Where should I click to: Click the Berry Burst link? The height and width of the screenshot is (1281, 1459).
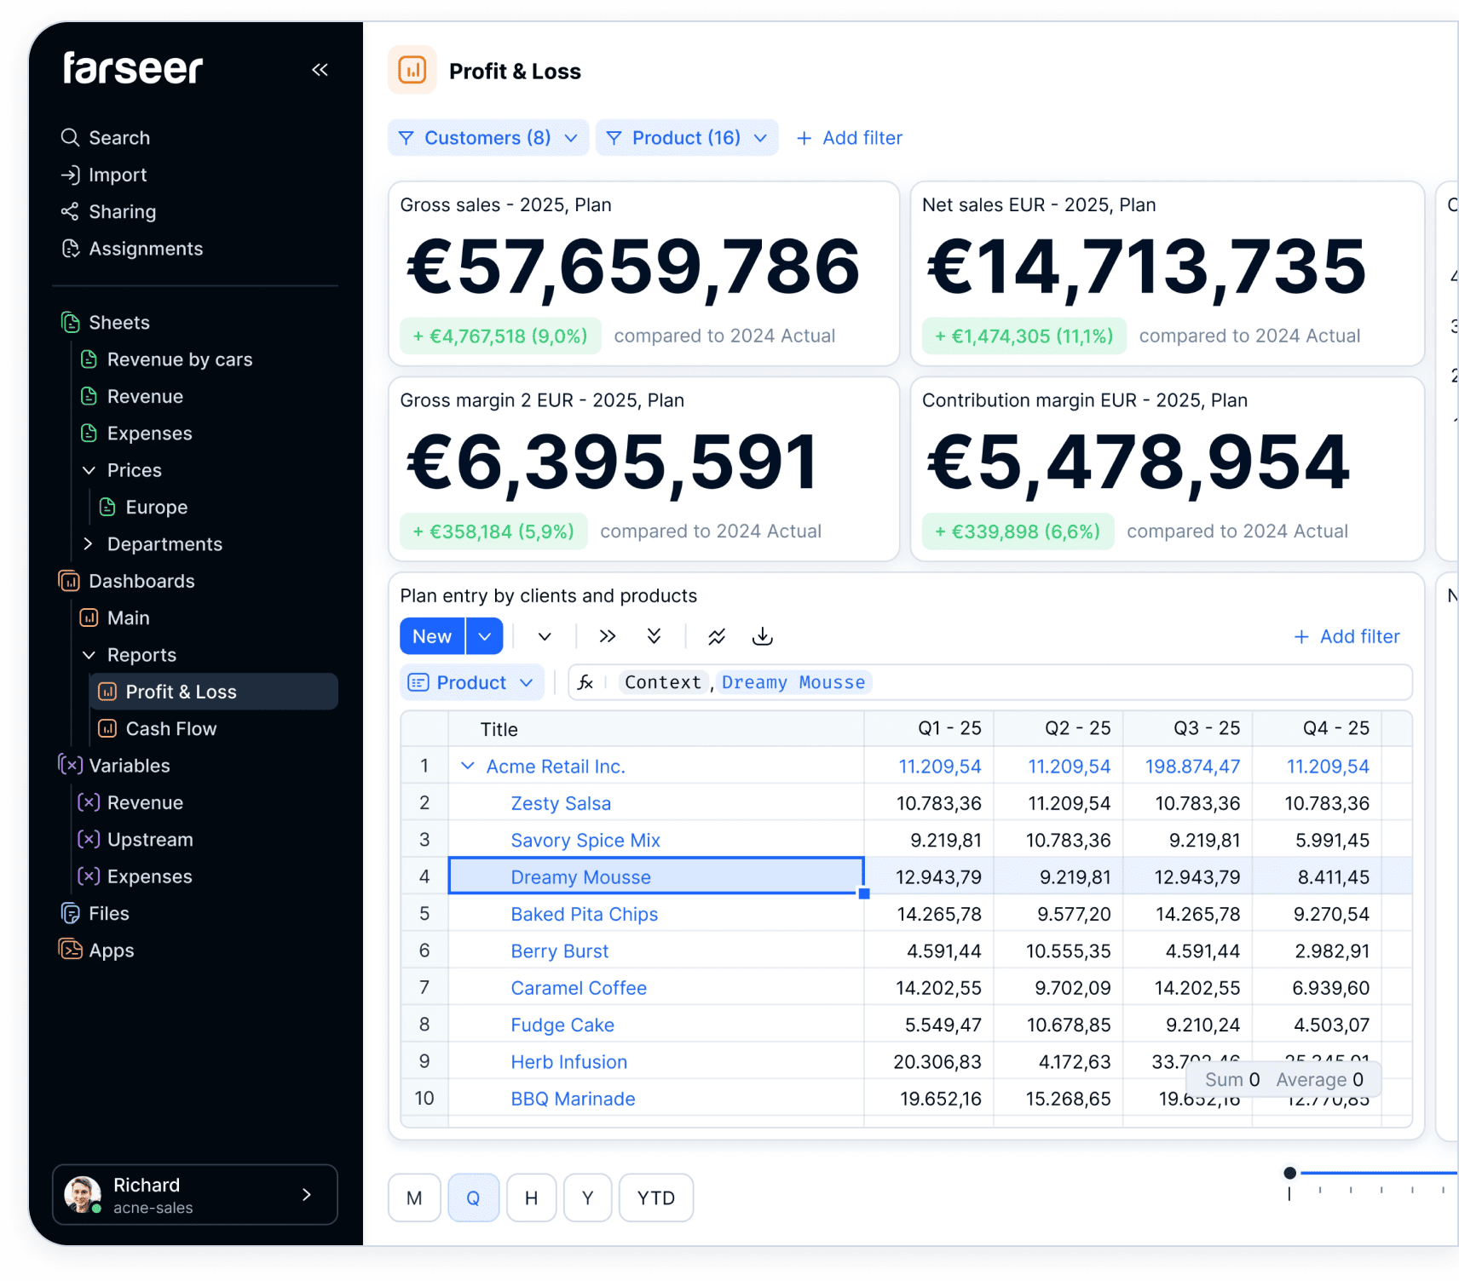tap(560, 951)
